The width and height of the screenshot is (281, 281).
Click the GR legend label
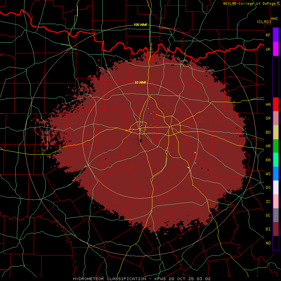tap(268, 118)
